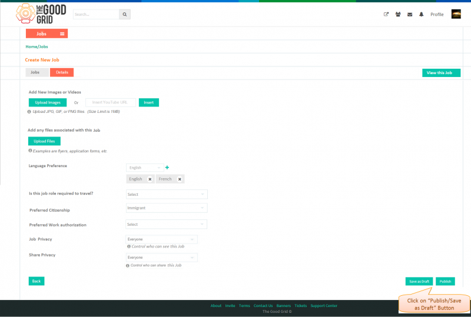Click the search magnifier icon
The image size is (471, 317).
(x=125, y=14)
